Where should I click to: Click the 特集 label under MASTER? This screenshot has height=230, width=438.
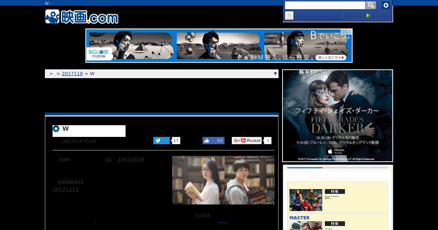[335, 223]
